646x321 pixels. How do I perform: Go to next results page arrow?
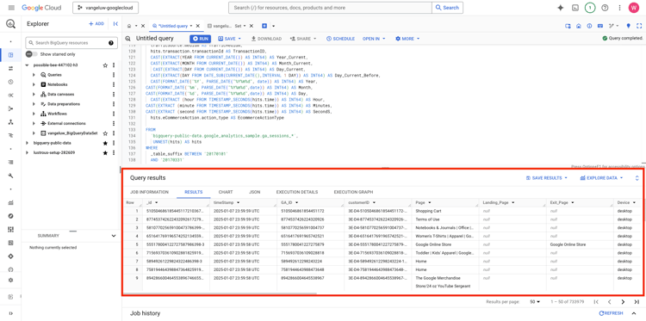click(623, 302)
